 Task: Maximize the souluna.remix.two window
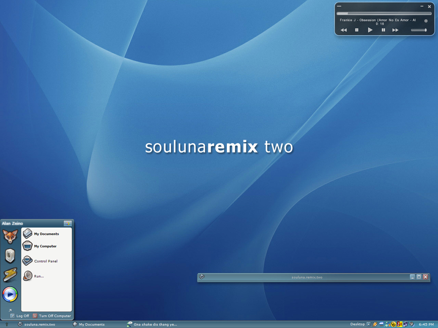click(x=419, y=277)
